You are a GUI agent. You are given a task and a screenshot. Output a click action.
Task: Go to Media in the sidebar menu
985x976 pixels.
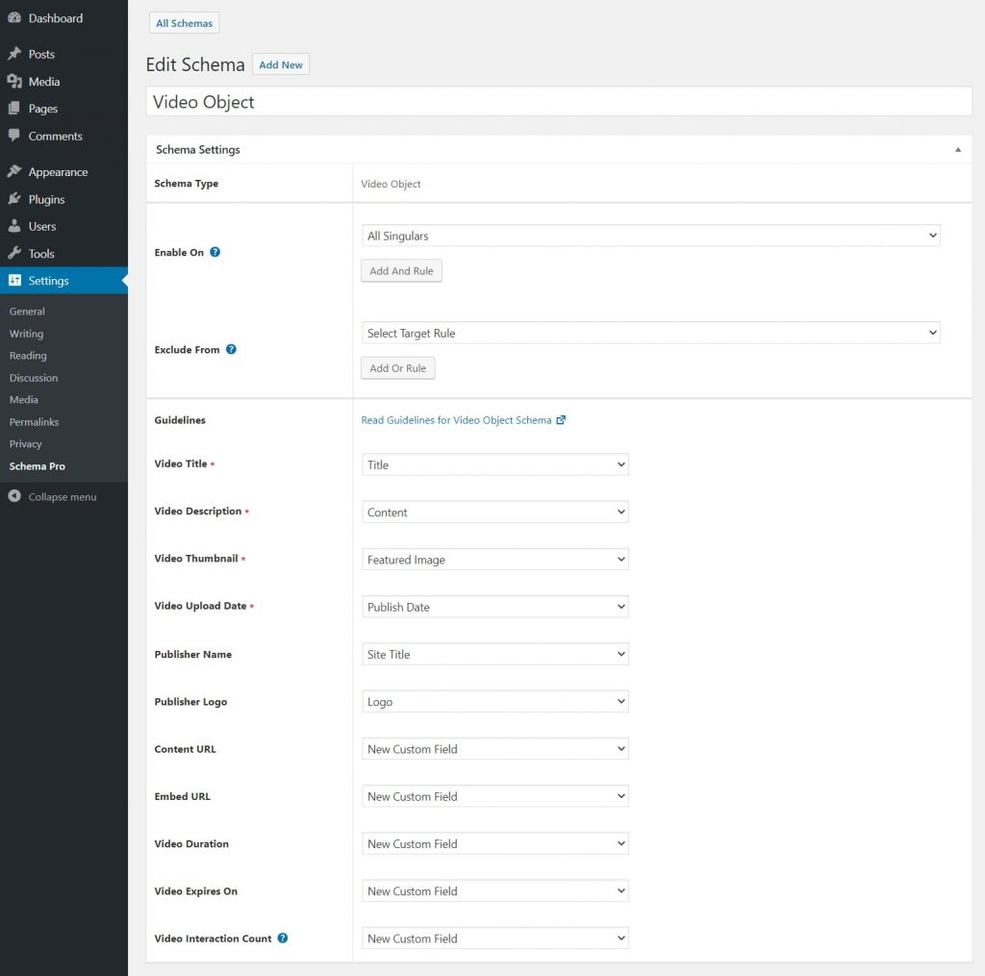tap(43, 82)
